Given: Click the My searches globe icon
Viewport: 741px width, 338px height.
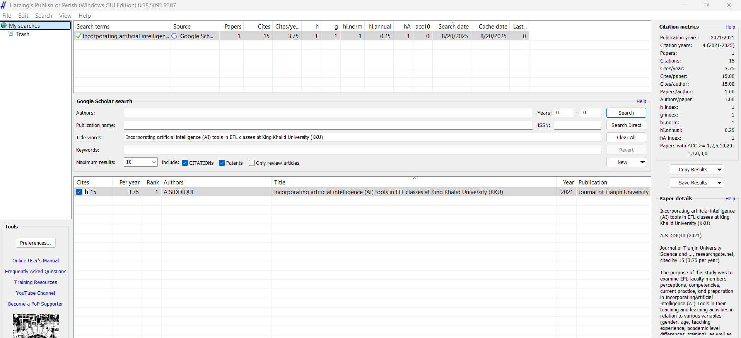Looking at the screenshot, I should pyautogui.click(x=4, y=25).
